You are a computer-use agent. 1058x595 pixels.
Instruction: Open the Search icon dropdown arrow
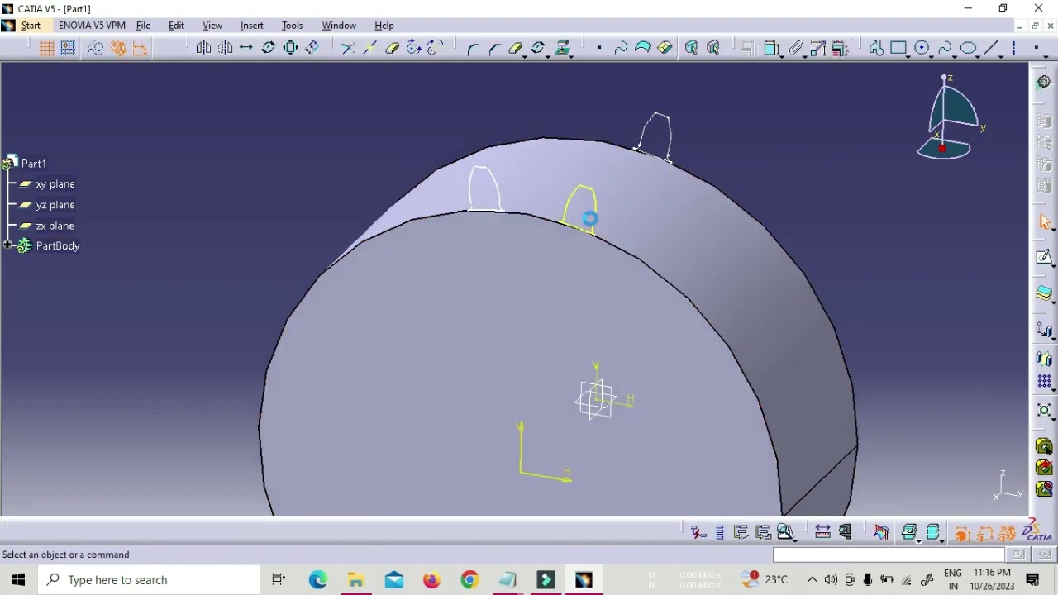[794, 540]
